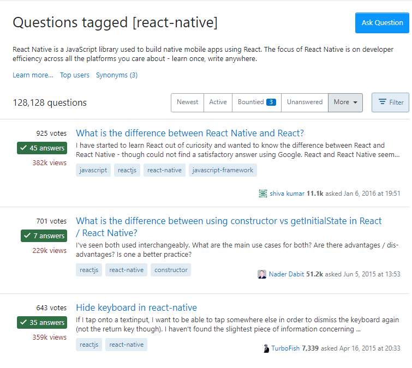Screen dimensions: 412x368
Task: Click the 128,128 questions count
Action: pyautogui.click(x=50, y=102)
